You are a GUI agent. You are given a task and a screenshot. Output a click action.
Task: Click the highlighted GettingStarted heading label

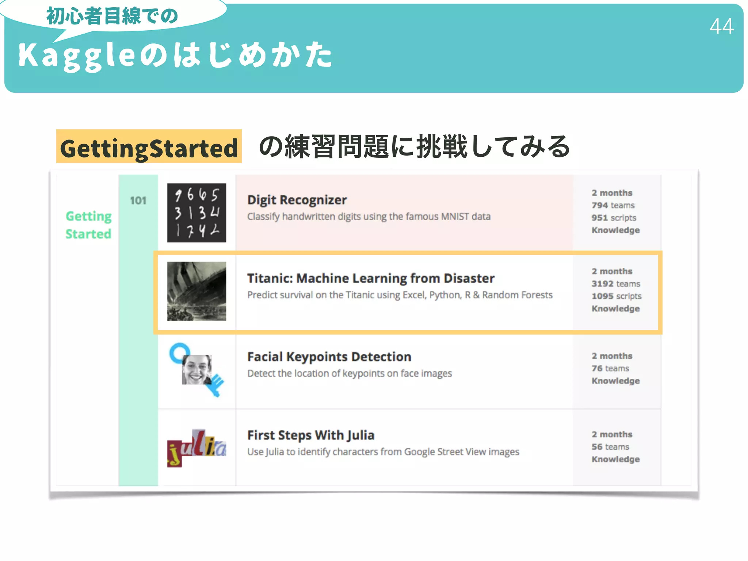[149, 146]
